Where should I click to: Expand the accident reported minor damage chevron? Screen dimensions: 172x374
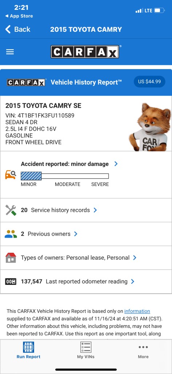(x=116, y=164)
